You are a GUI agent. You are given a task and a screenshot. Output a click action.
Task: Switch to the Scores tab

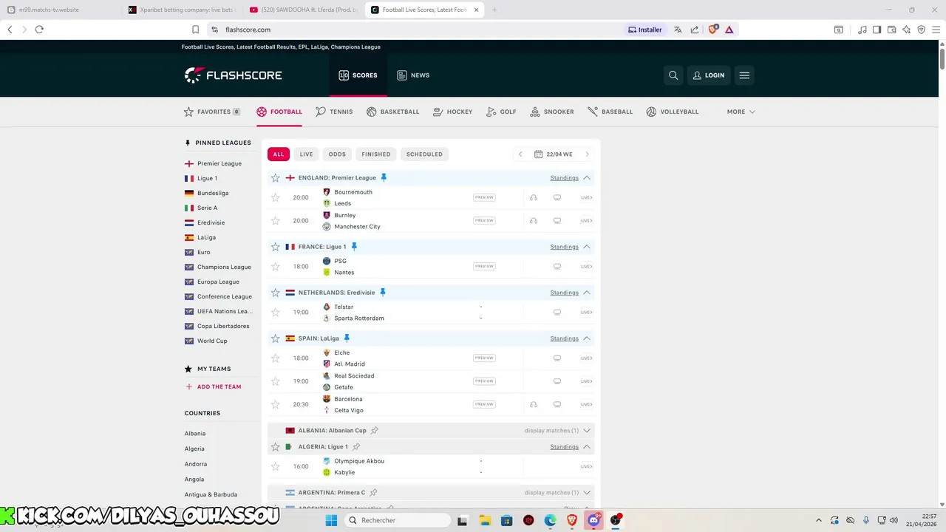(x=358, y=75)
